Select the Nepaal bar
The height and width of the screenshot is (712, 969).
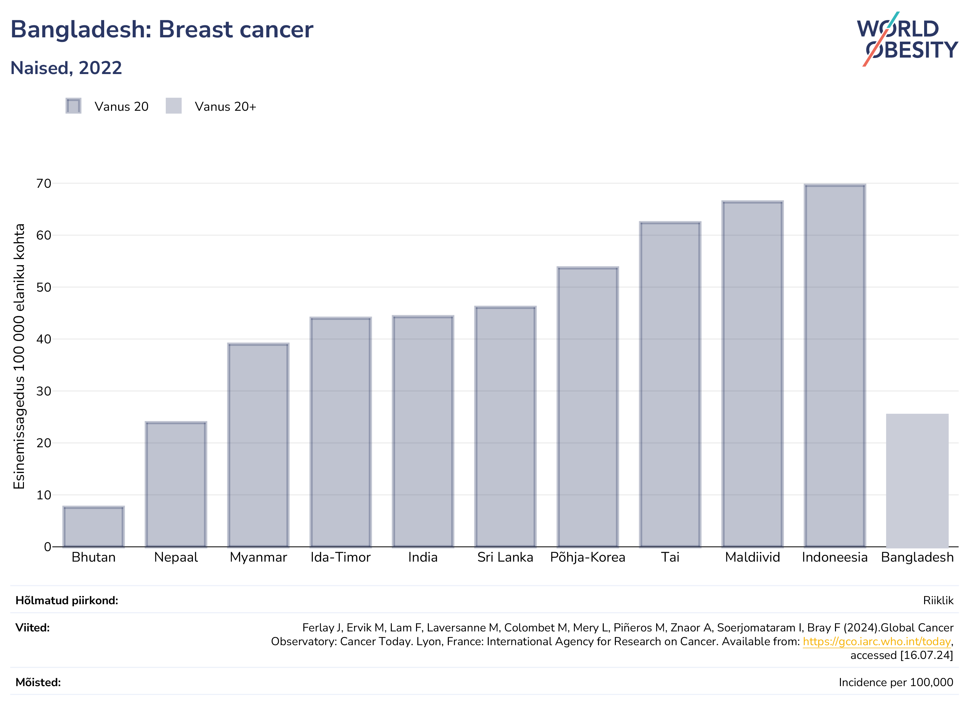click(176, 484)
